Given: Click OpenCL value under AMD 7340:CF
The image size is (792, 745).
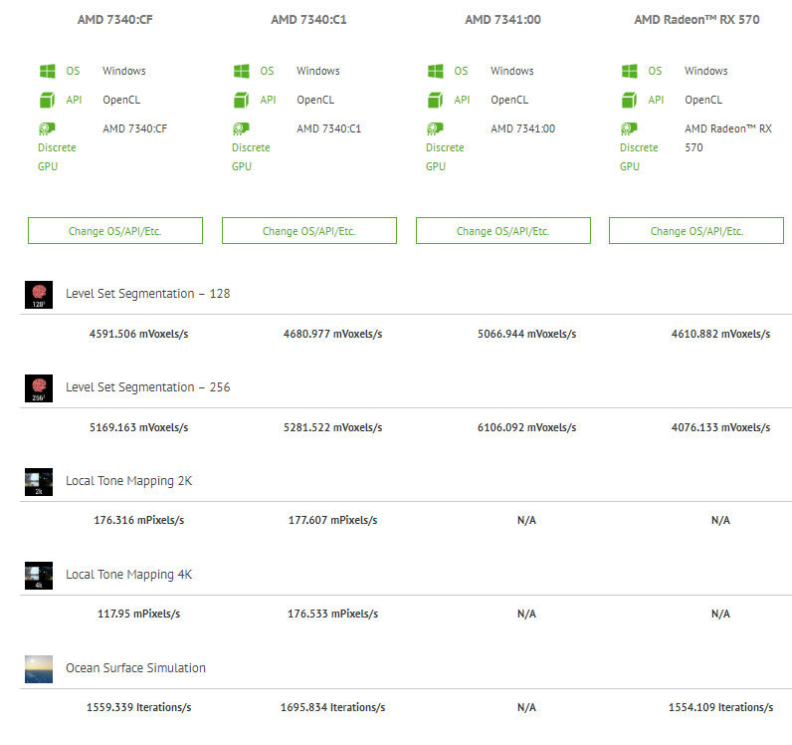Looking at the screenshot, I should pyautogui.click(x=121, y=100).
